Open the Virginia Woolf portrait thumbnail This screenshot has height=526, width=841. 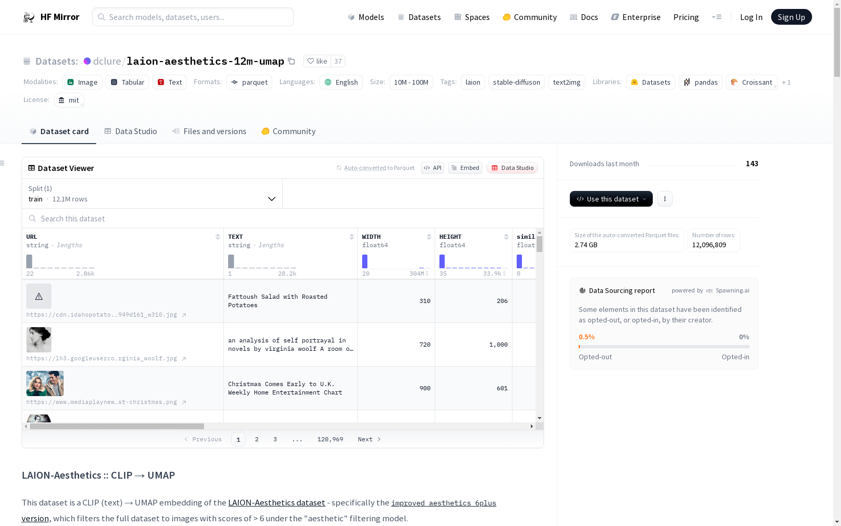click(x=39, y=340)
